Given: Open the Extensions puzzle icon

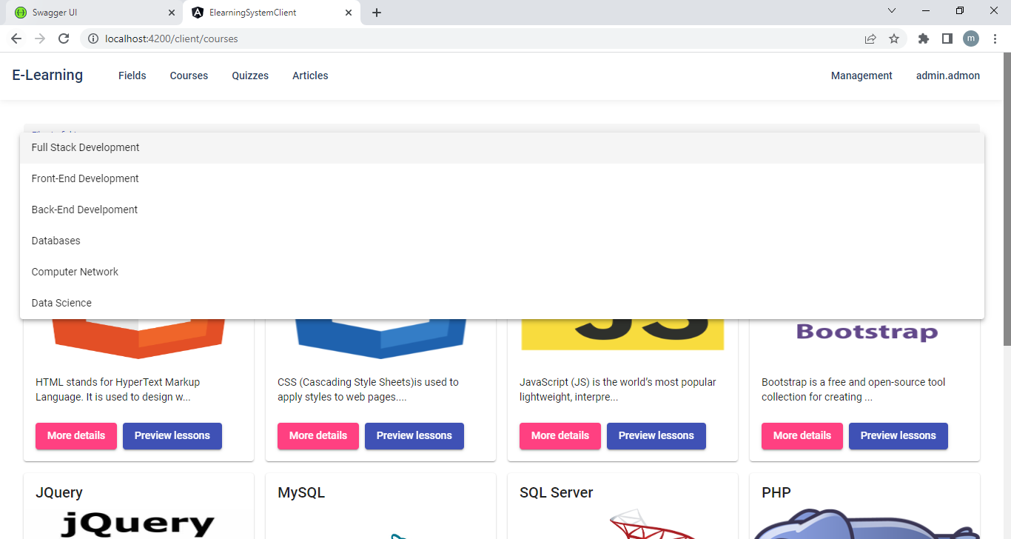Looking at the screenshot, I should [x=923, y=38].
